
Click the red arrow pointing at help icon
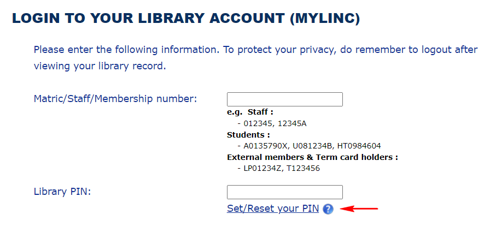click(x=359, y=209)
